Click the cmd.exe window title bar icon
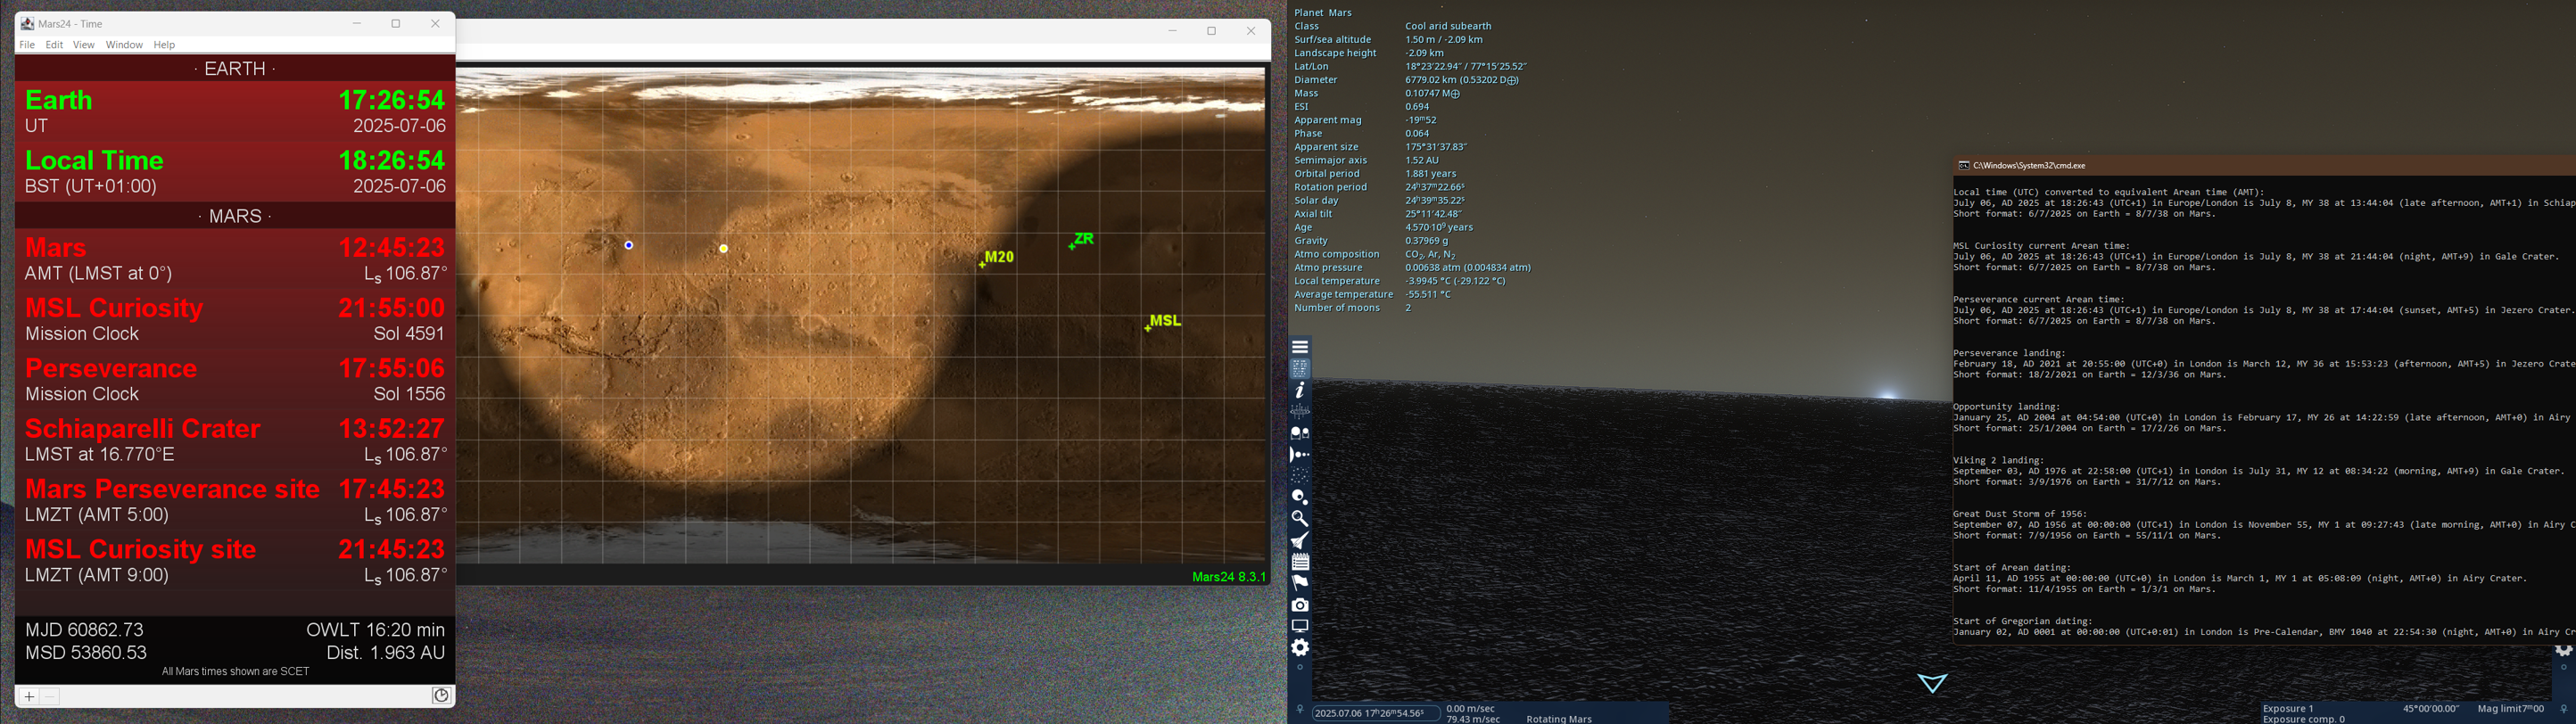The height and width of the screenshot is (724, 2576). point(1964,166)
